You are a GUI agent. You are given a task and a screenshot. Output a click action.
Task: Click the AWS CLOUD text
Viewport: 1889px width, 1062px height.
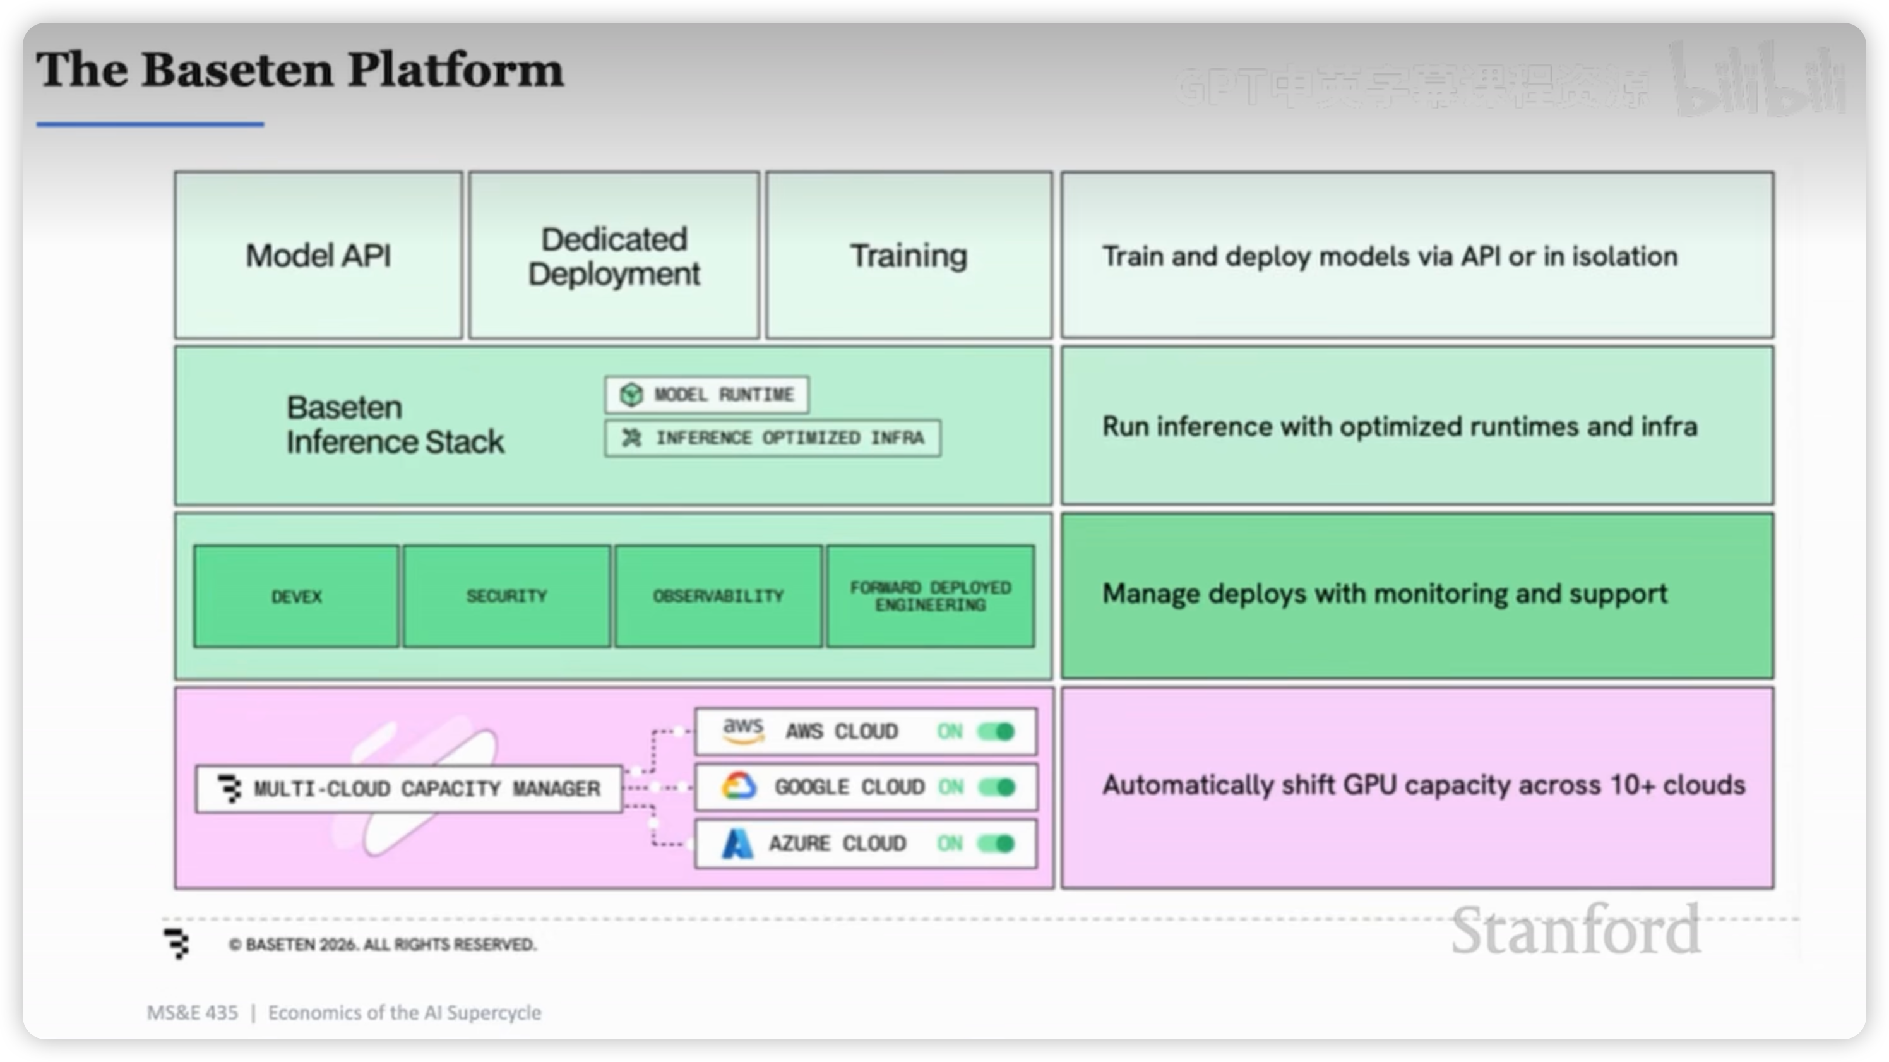tap(842, 731)
